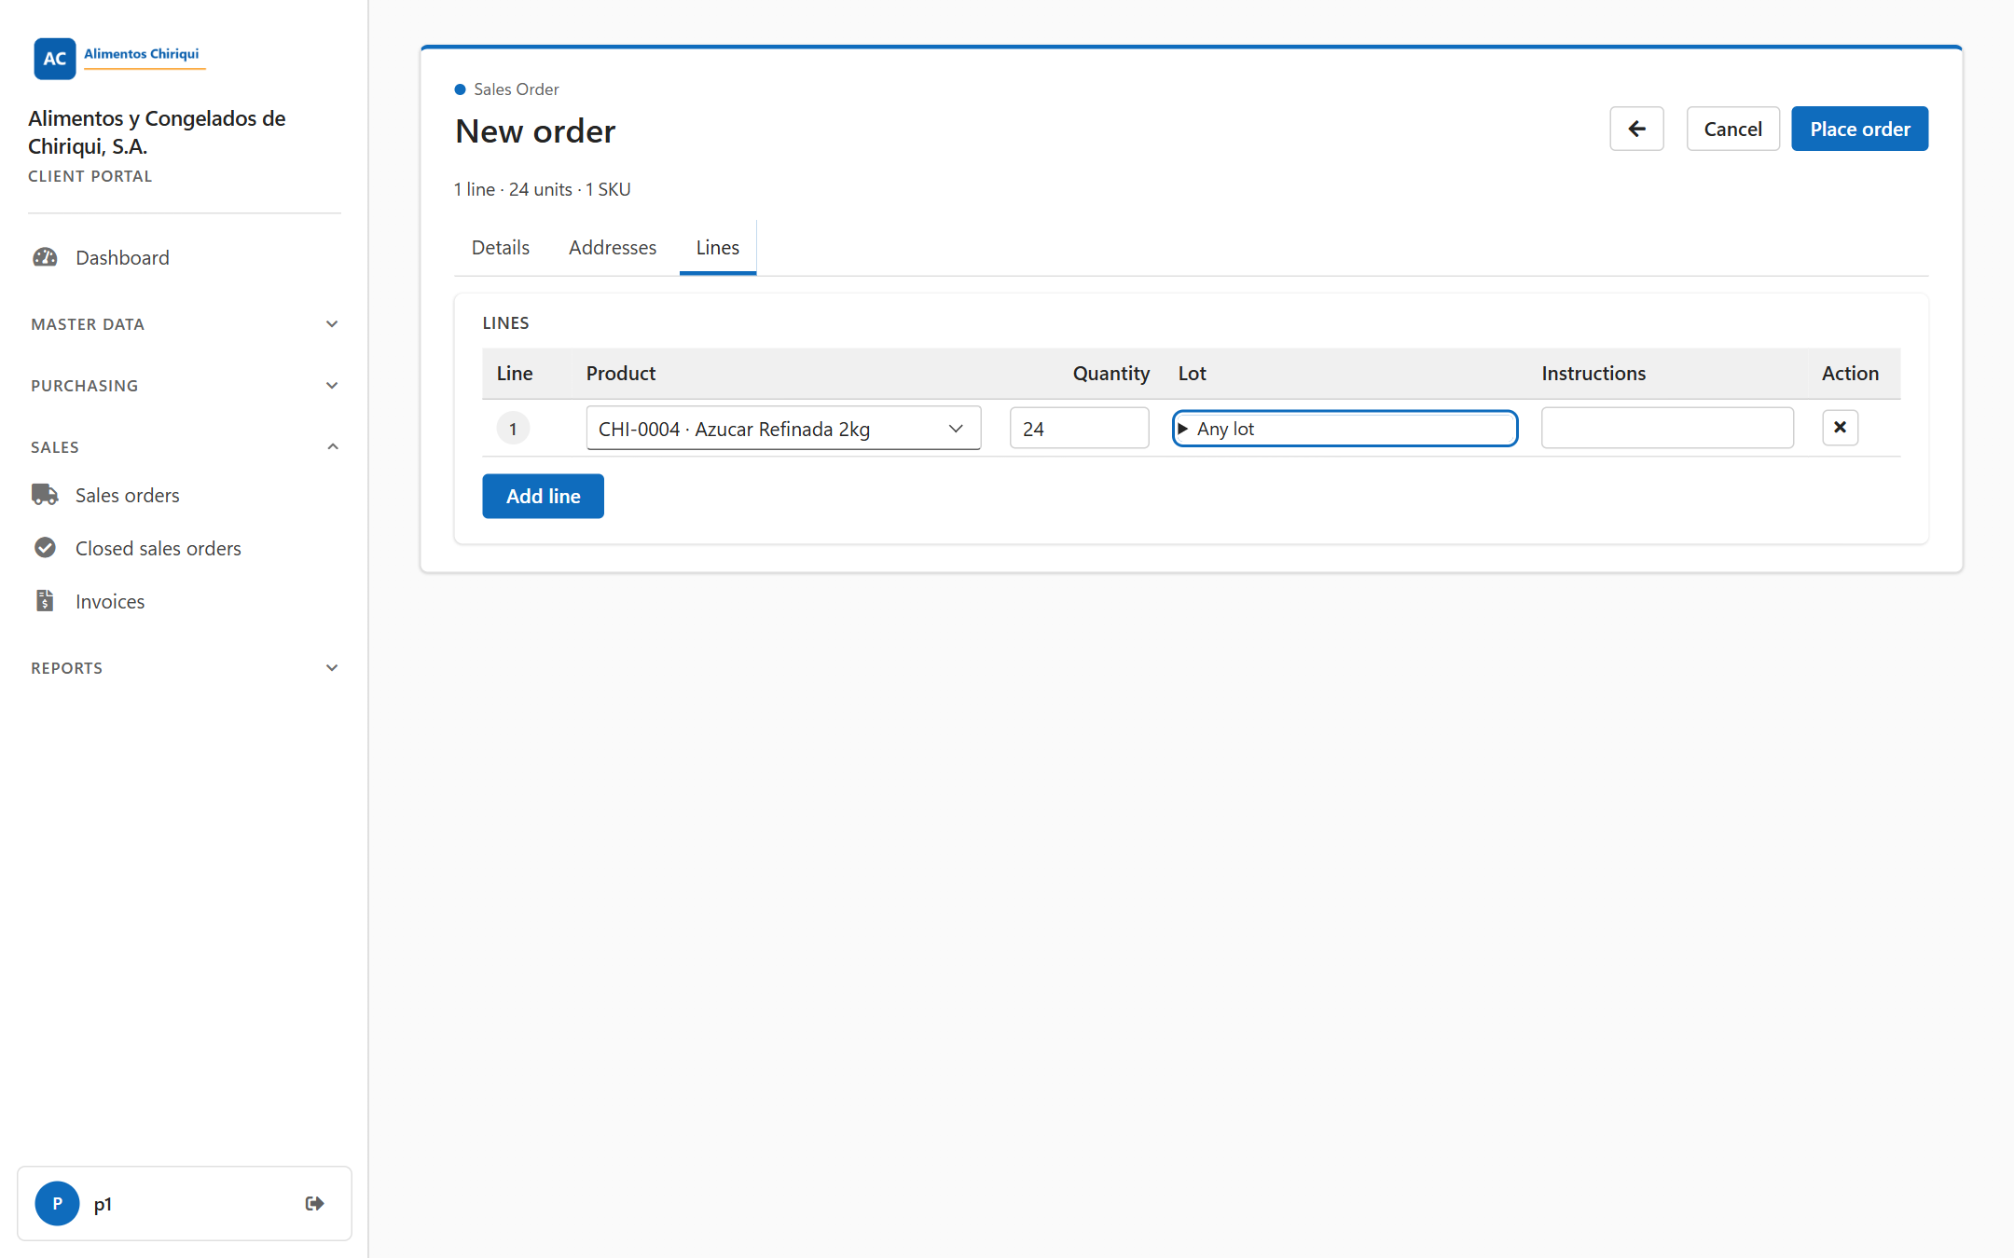
Task: Click the Add line button
Action: coord(543,496)
